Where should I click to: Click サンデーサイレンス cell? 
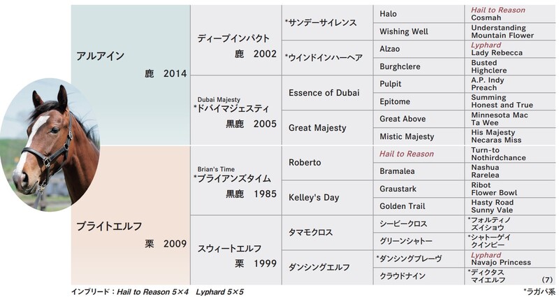[327, 22]
